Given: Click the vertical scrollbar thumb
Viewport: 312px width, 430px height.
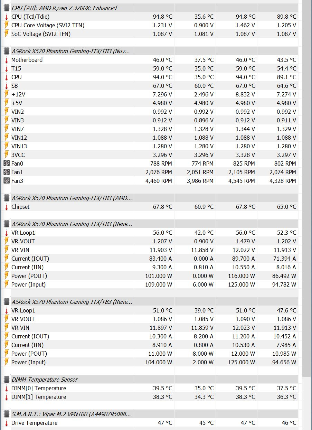Looking at the screenshot, I should click(x=307, y=188).
